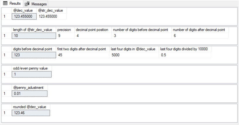Click the rounded @dec_value cell 123.46
The height and width of the screenshot is (125, 239).
click(31, 113)
